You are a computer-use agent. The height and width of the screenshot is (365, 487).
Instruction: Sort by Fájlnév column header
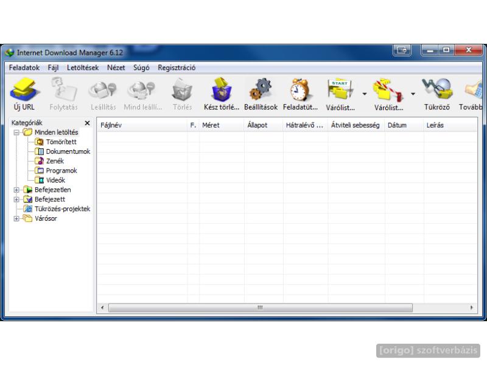coord(142,125)
